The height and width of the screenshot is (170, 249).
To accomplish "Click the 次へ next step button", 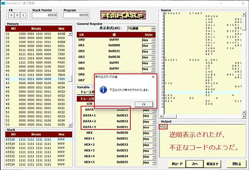I will (195, 164).
